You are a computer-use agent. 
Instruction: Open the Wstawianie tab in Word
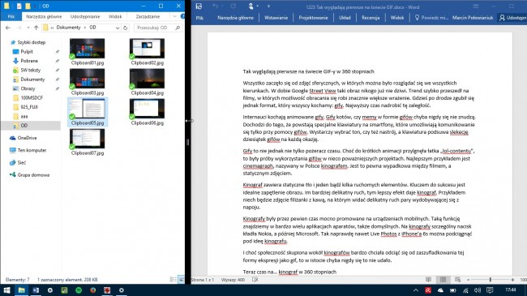[276, 18]
